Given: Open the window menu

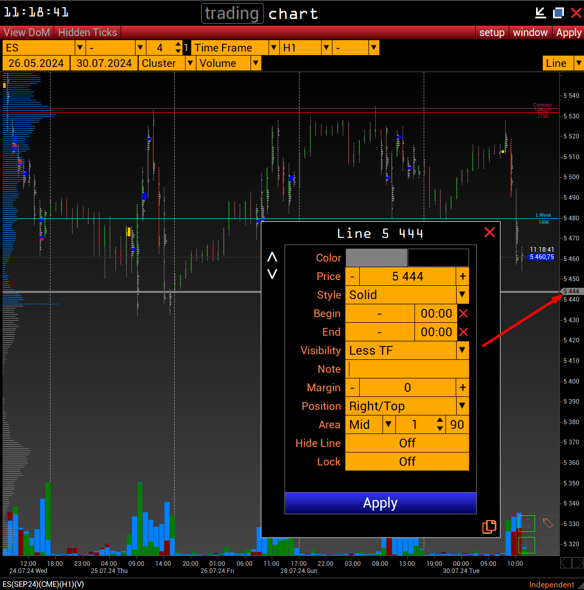Looking at the screenshot, I should [530, 32].
